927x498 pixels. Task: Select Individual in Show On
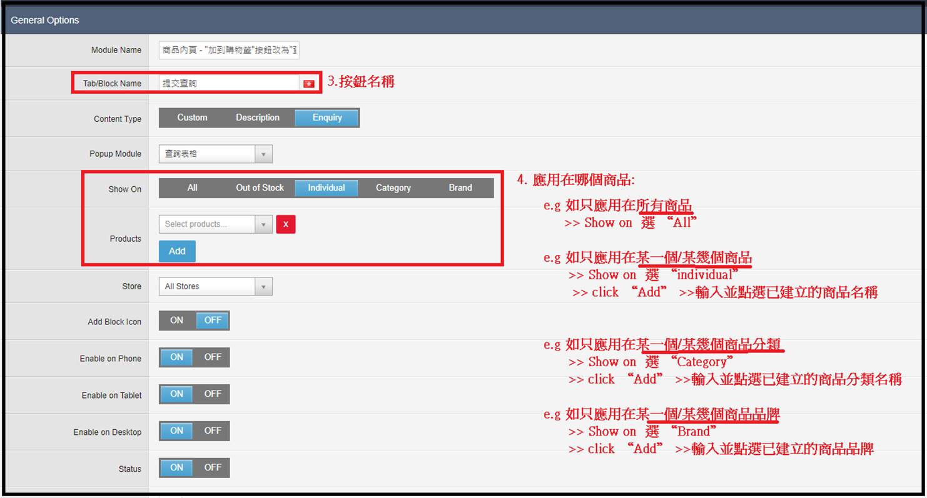(326, 188)
